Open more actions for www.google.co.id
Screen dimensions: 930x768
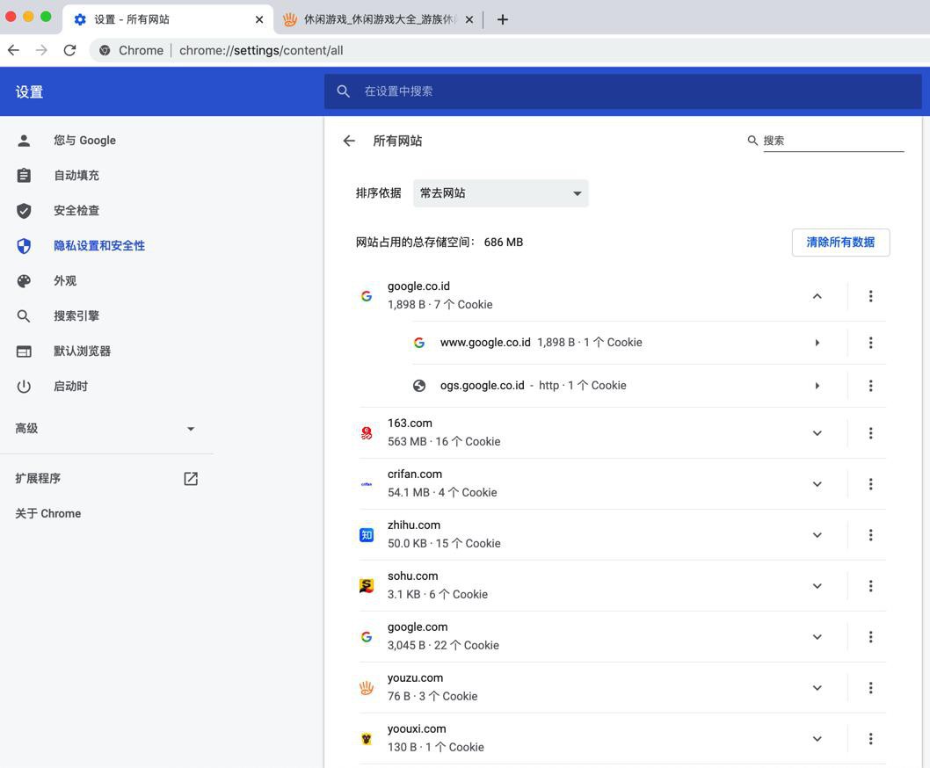[870, 343]
